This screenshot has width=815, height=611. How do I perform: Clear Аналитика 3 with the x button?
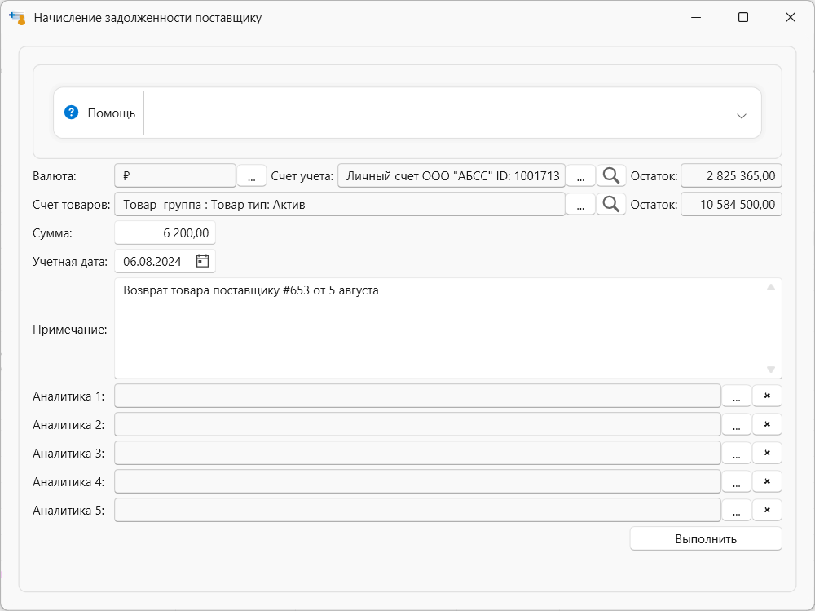tap(767, 454)
